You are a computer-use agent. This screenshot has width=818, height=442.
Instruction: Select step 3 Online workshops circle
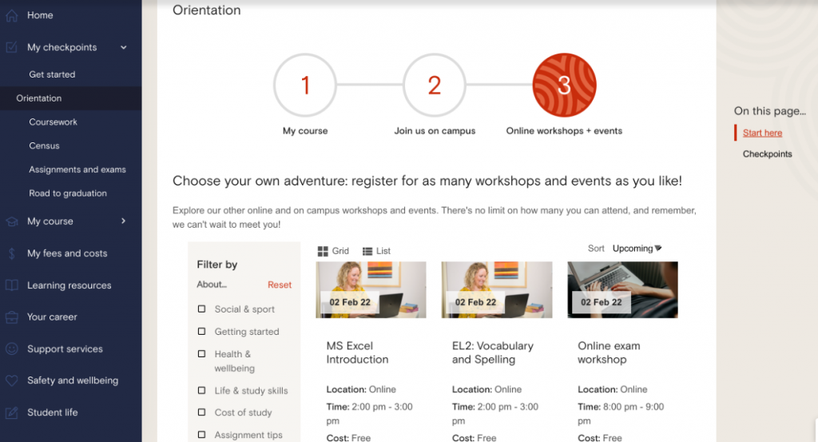(564, 85)
